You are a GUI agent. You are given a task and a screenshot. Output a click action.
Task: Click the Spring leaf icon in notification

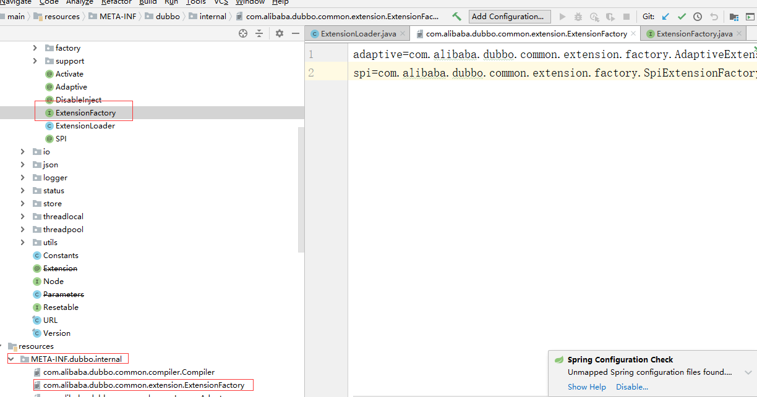[559, 359]
